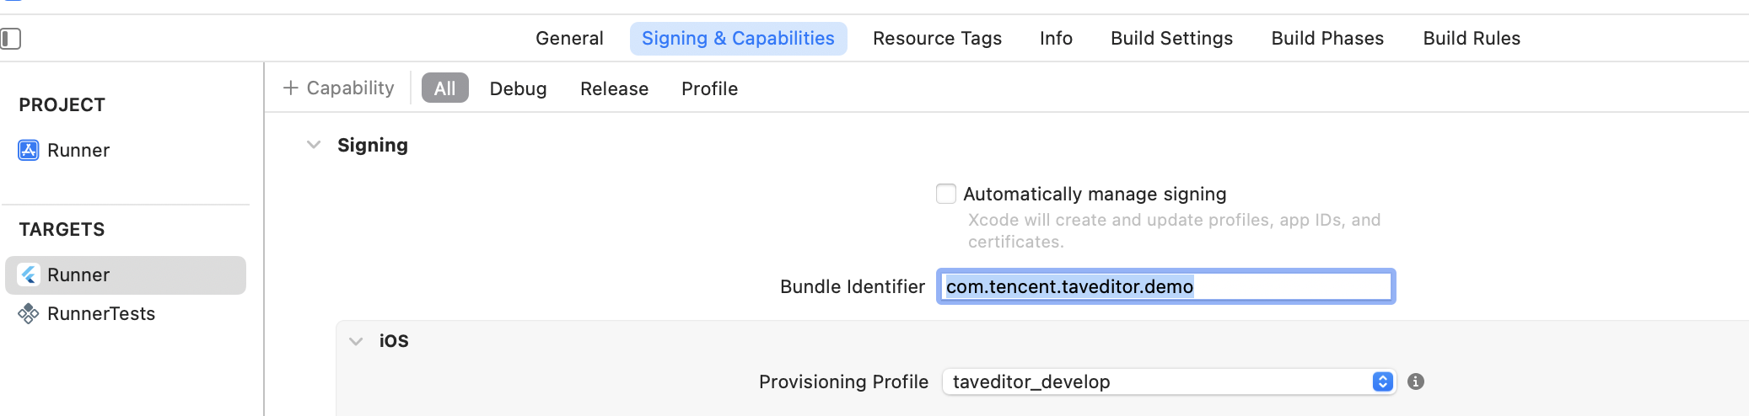Collapse the iOS section chevron
The image size is (1749, 416).
click(x=356, y=341)
